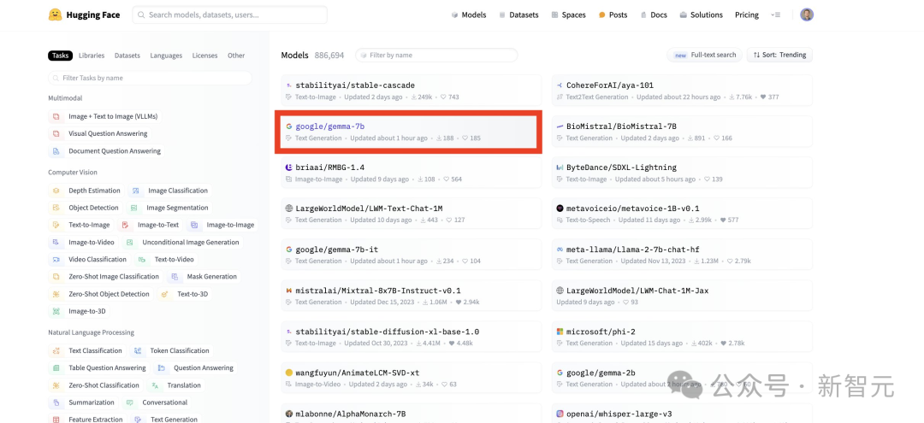Click the Summarization task icon
924x423 pixels.
click(56, 402)
